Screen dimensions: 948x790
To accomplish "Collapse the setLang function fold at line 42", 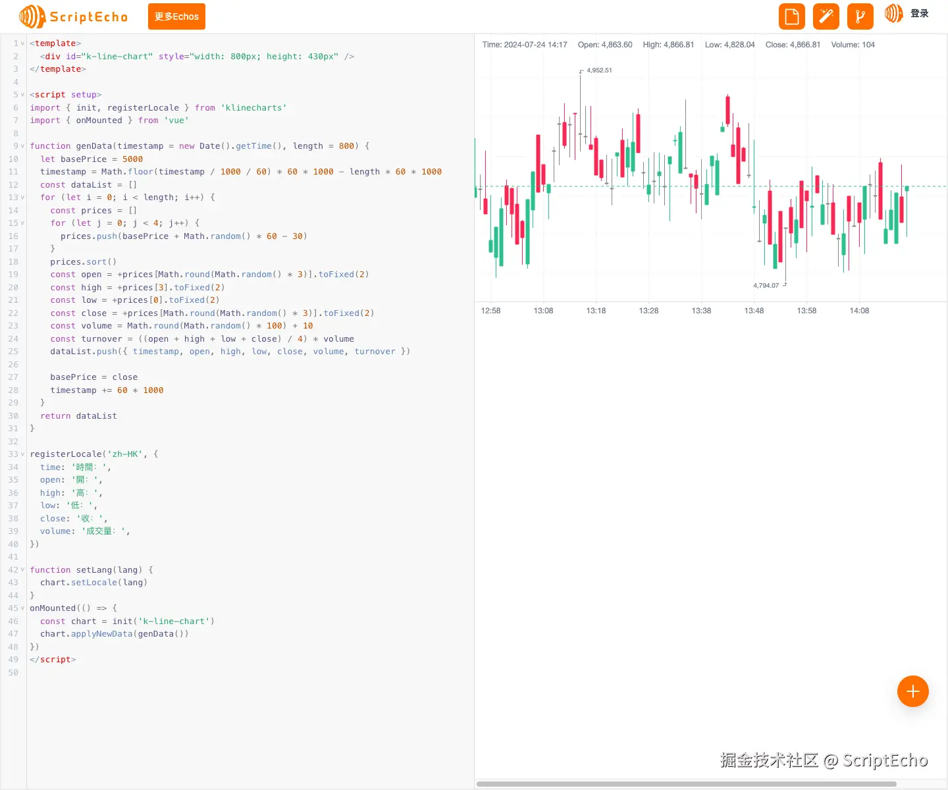I will pos(23,570).
